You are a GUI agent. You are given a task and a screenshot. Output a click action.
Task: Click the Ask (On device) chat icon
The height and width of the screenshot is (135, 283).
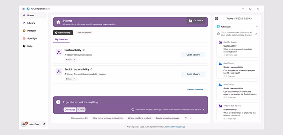(x=220, y=42)
